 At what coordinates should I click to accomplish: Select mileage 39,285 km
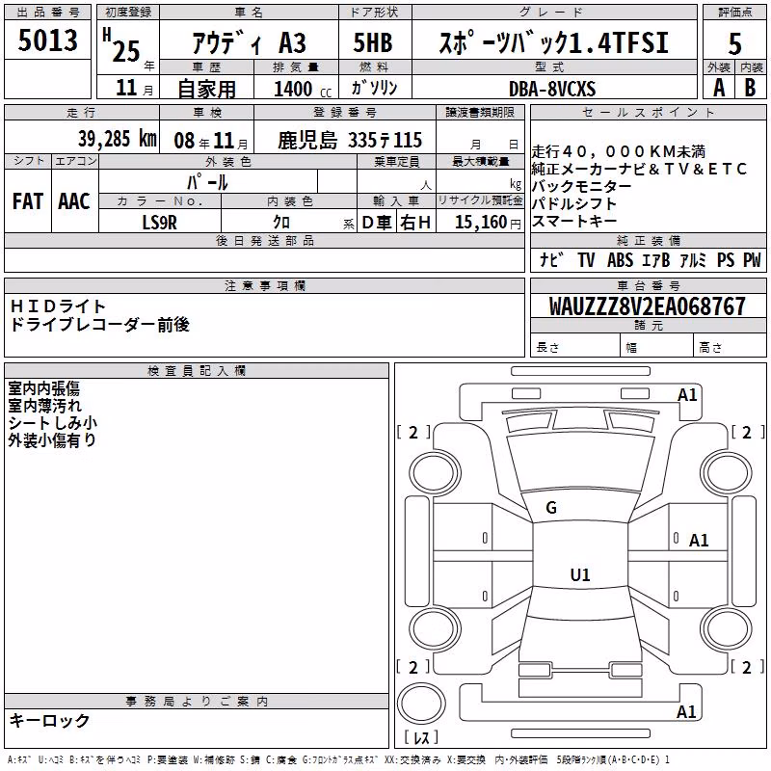point(117,139)
